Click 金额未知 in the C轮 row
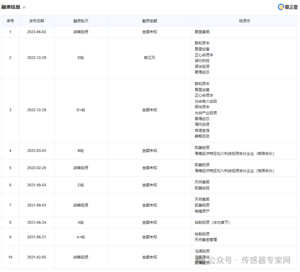Screen dimensions: 300x272 [150, 185]
